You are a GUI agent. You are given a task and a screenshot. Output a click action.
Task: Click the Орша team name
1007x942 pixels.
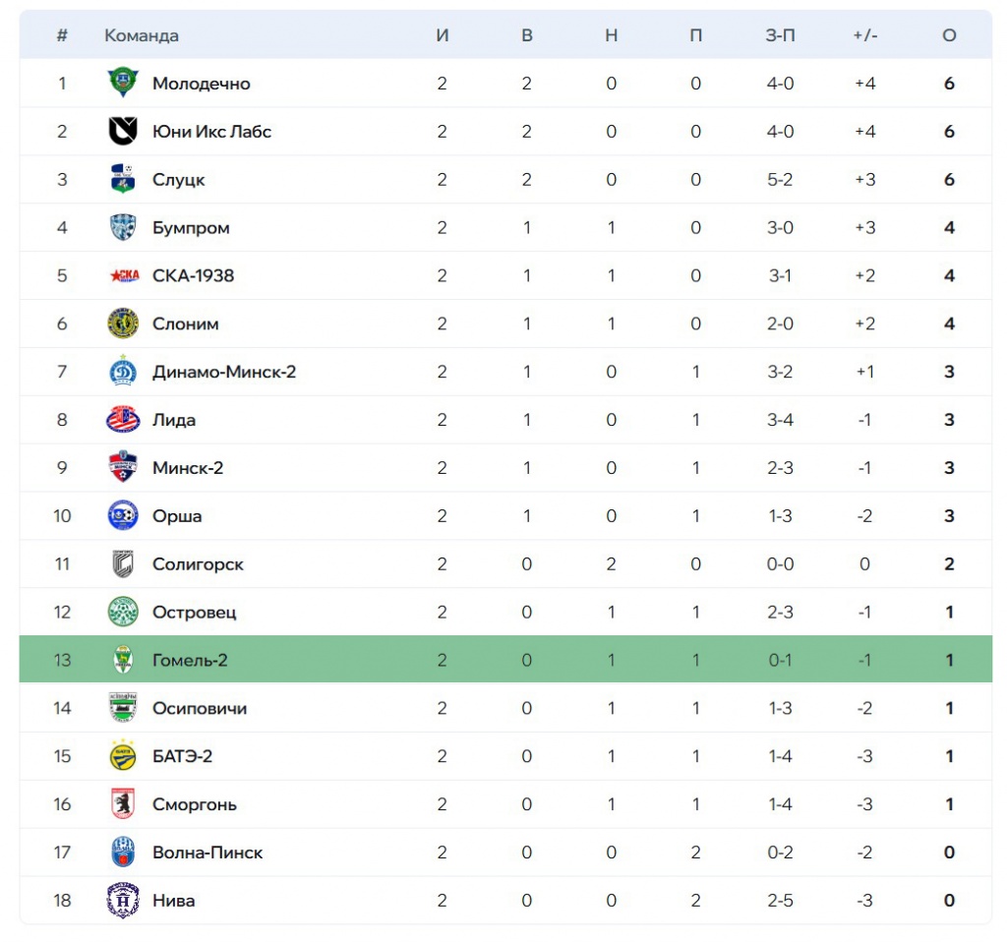pyautogui.click(x=177, y=516)
